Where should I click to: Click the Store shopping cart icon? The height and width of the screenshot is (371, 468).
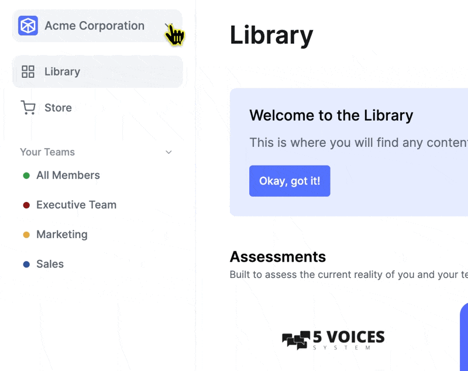(x=28, y=108)
